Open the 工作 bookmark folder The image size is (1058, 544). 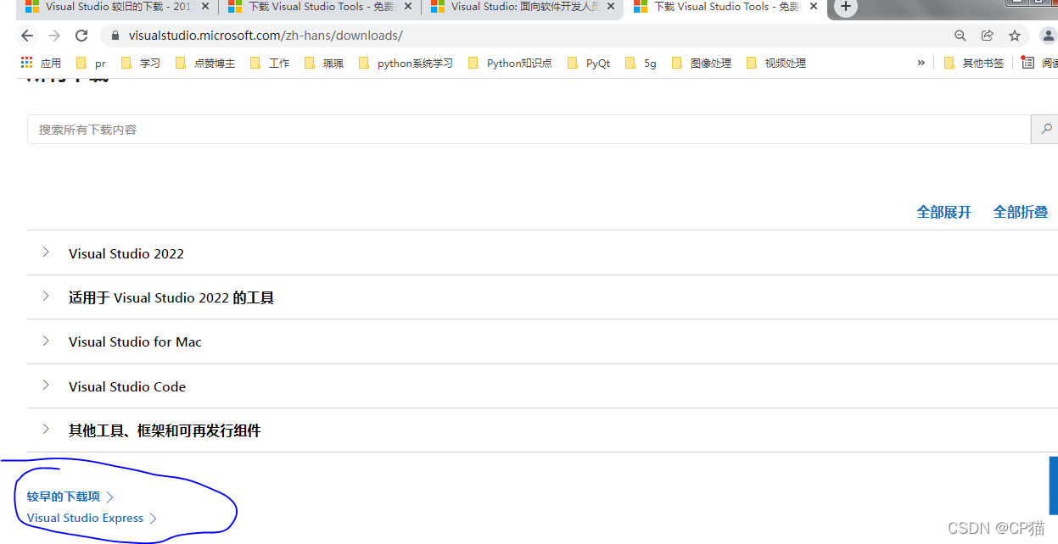pos(269,63)
